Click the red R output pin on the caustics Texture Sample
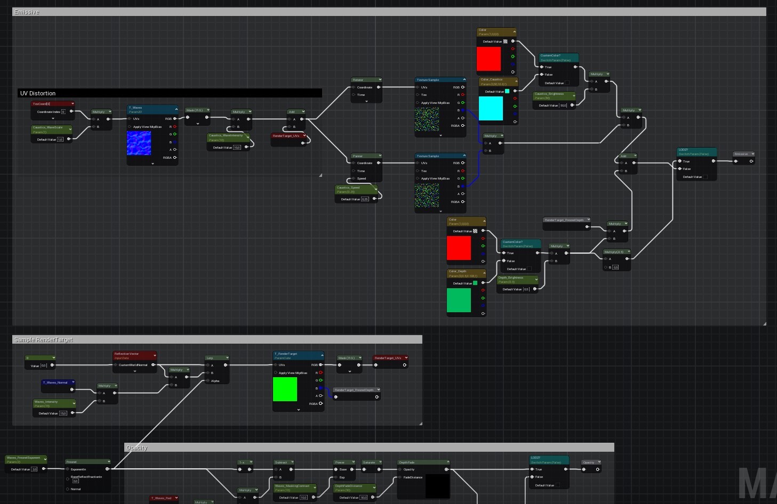Screen dimensions: 777x504 click(463, 95)
